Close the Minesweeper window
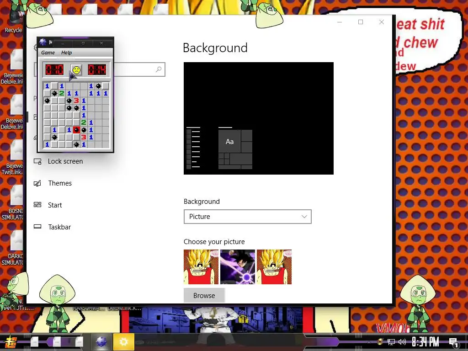This screenshot has width=468, height=351. 101,43
